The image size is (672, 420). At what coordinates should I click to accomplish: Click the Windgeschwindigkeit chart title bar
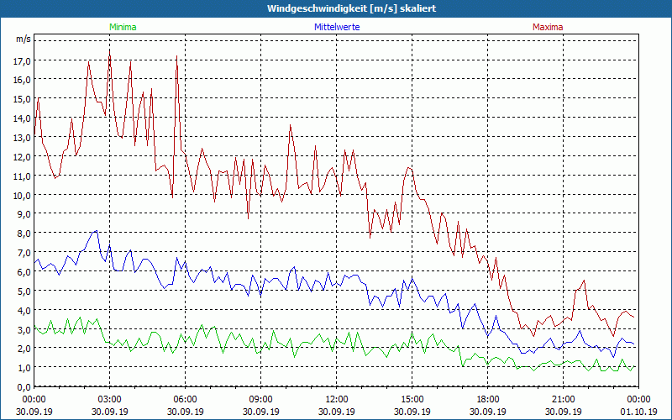pyautogui.click(x=336, y=8)
